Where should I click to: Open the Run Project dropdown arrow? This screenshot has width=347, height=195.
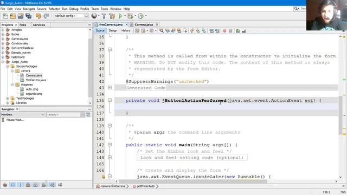[x=125, y=16]
